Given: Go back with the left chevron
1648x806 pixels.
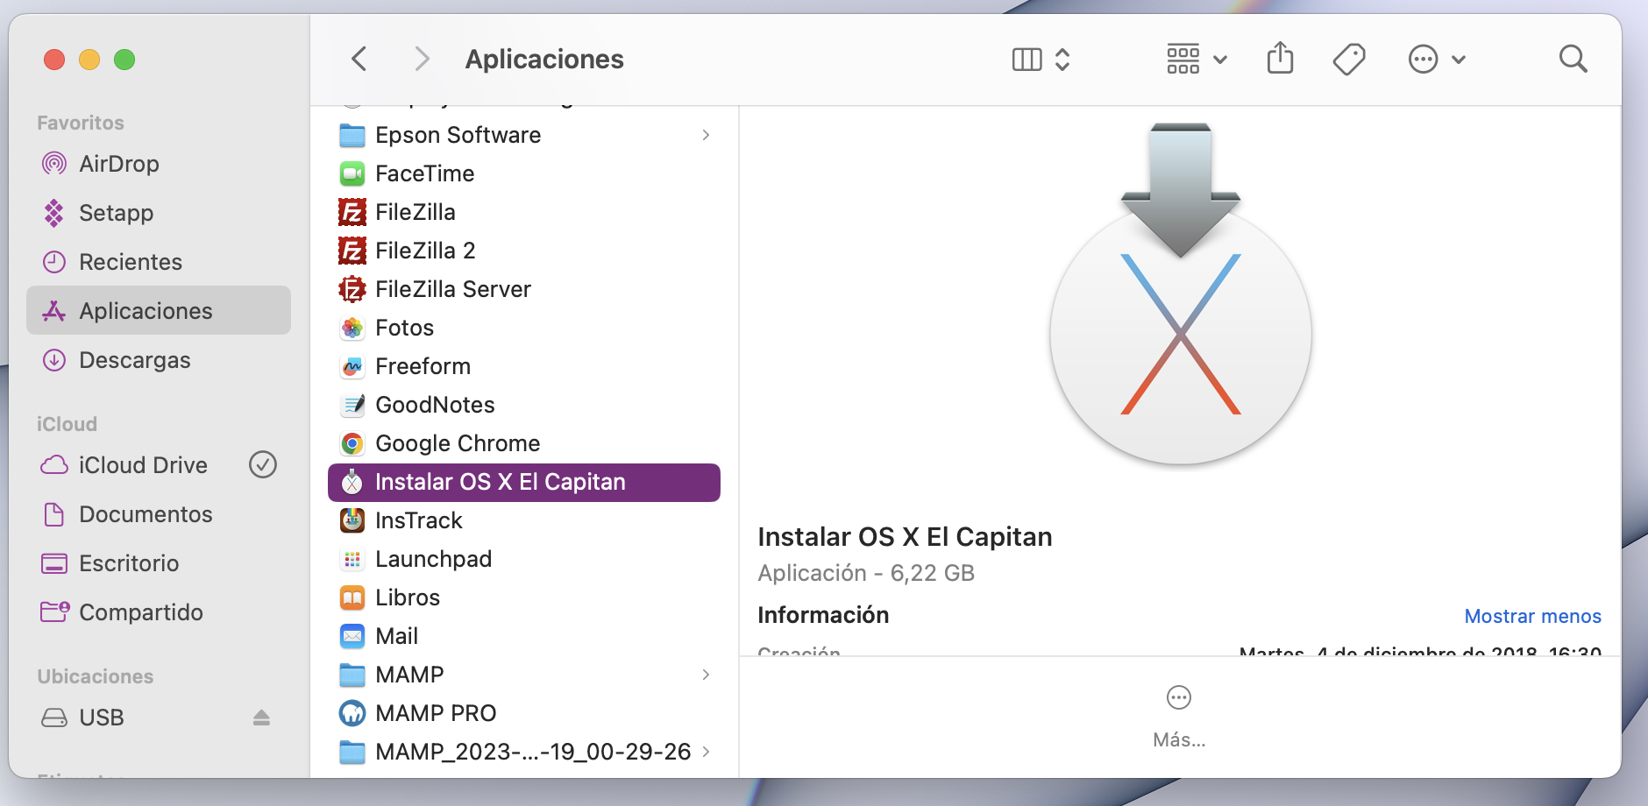Looking at the screenshot, I should point(359,59).
